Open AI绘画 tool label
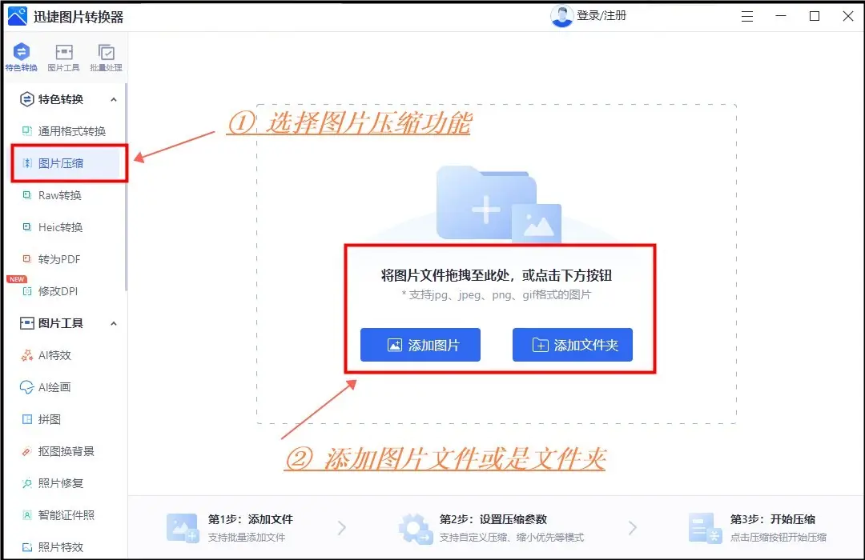The width and height of the screenshot is (865, 560). pos(54,387)
